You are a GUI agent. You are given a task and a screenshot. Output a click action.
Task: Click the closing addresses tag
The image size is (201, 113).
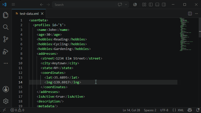(48, 92)
